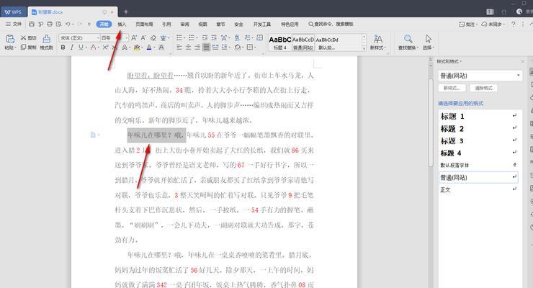Toggle Italic formatting
The image size is (533, 288).
(72, 48)
